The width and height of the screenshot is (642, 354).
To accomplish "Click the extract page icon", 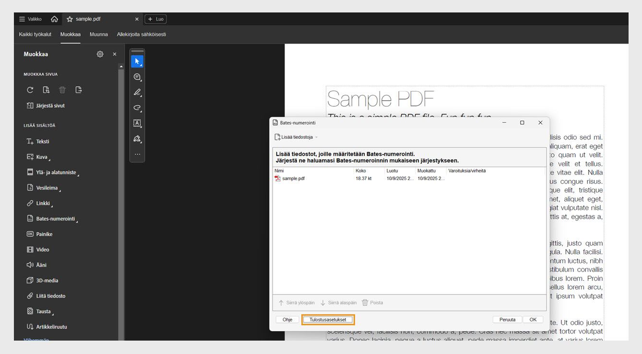I will (x=79, y=90).
